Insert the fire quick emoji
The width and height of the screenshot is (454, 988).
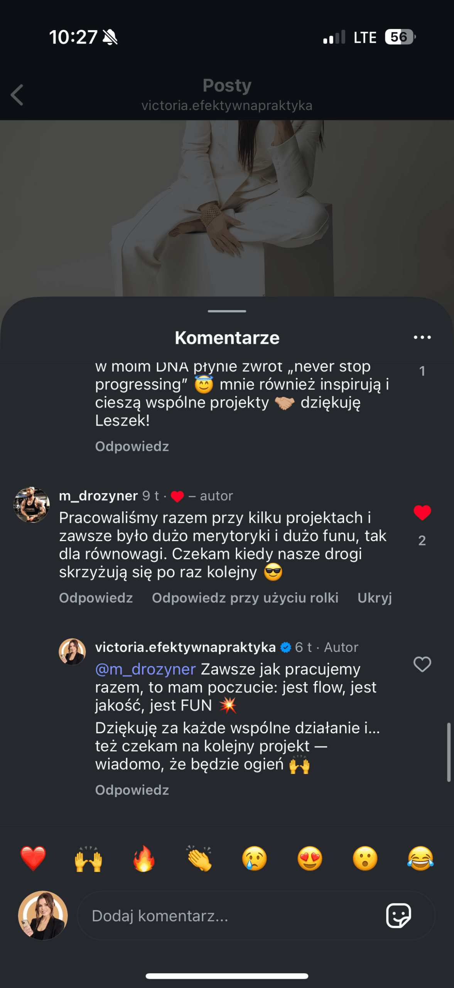(144, 859)
